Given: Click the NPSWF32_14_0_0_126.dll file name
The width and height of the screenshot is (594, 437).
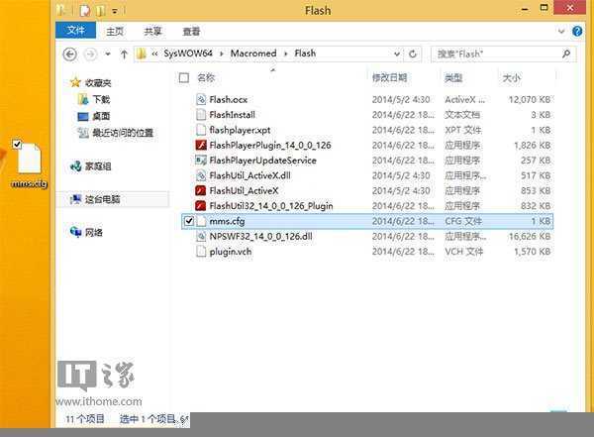Looking at the screenshot, I should 260,236.
